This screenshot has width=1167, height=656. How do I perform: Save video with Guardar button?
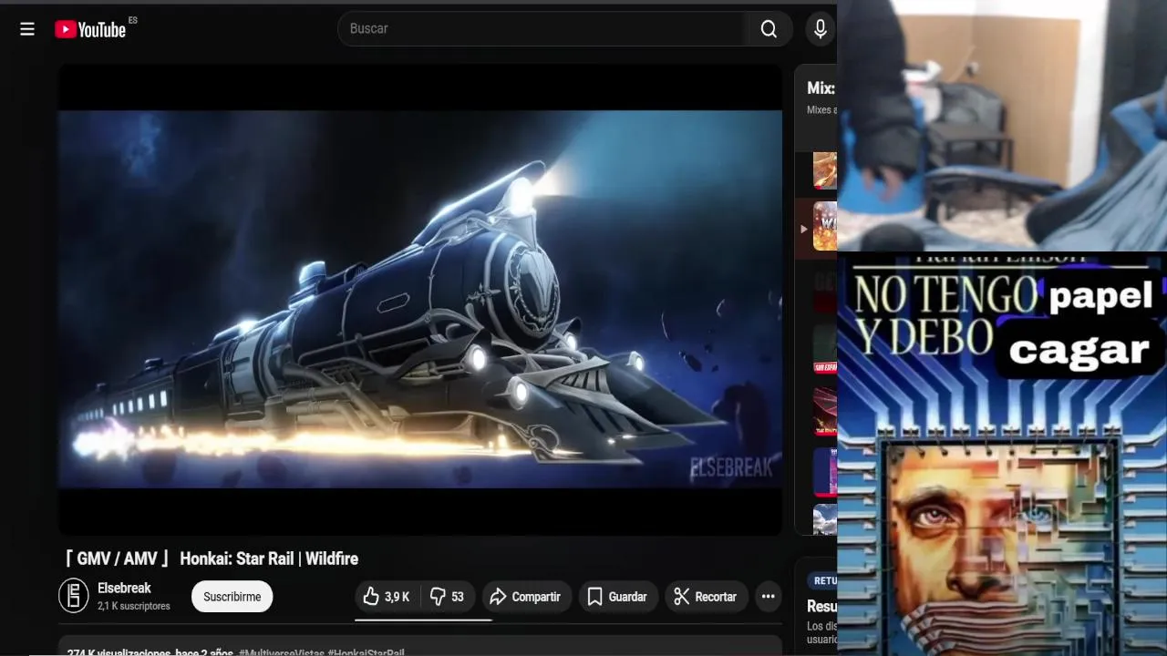(617, 597)
